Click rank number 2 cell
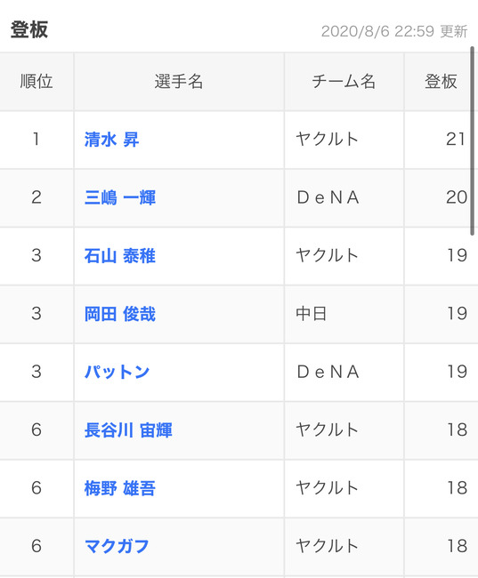Image resolution: width=478 pixels, height=578 pixels. point(36,197)
